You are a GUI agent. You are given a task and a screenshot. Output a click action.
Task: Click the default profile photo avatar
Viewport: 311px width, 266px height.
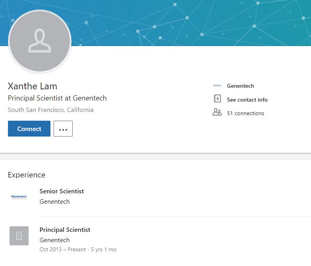pos(40,41)
